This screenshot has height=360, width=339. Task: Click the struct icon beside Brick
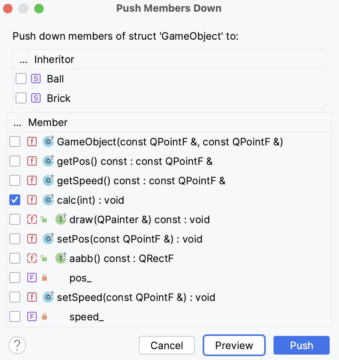click(x=36, y=98)
